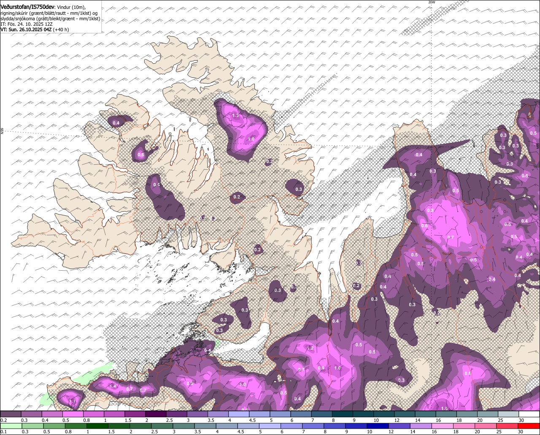Click the valid time 'VT: Sun. 26.10.2025 04Z'
The width and height of the screenshot is (540, 435).
point(26,30)
